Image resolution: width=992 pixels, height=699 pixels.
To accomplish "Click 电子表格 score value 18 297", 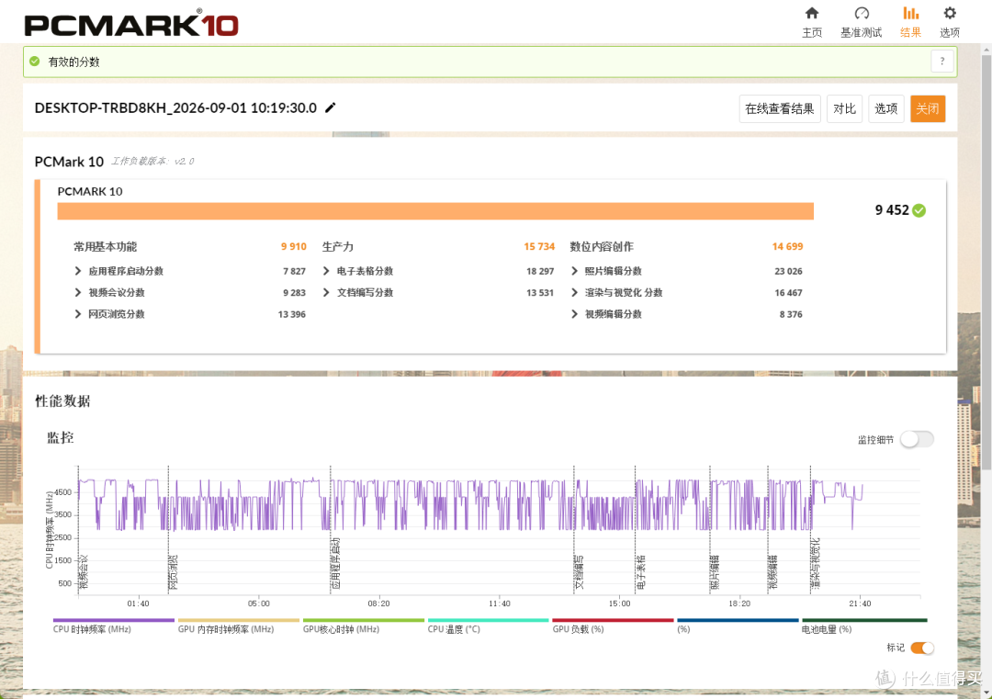I will pyautogui.click(x=540, y=271).
